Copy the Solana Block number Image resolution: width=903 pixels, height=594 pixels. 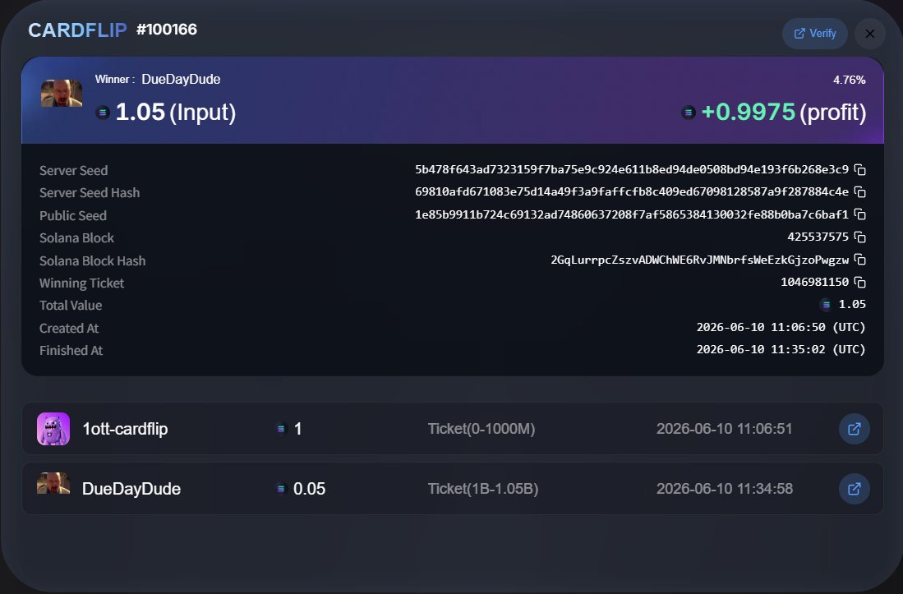[859, 237]
